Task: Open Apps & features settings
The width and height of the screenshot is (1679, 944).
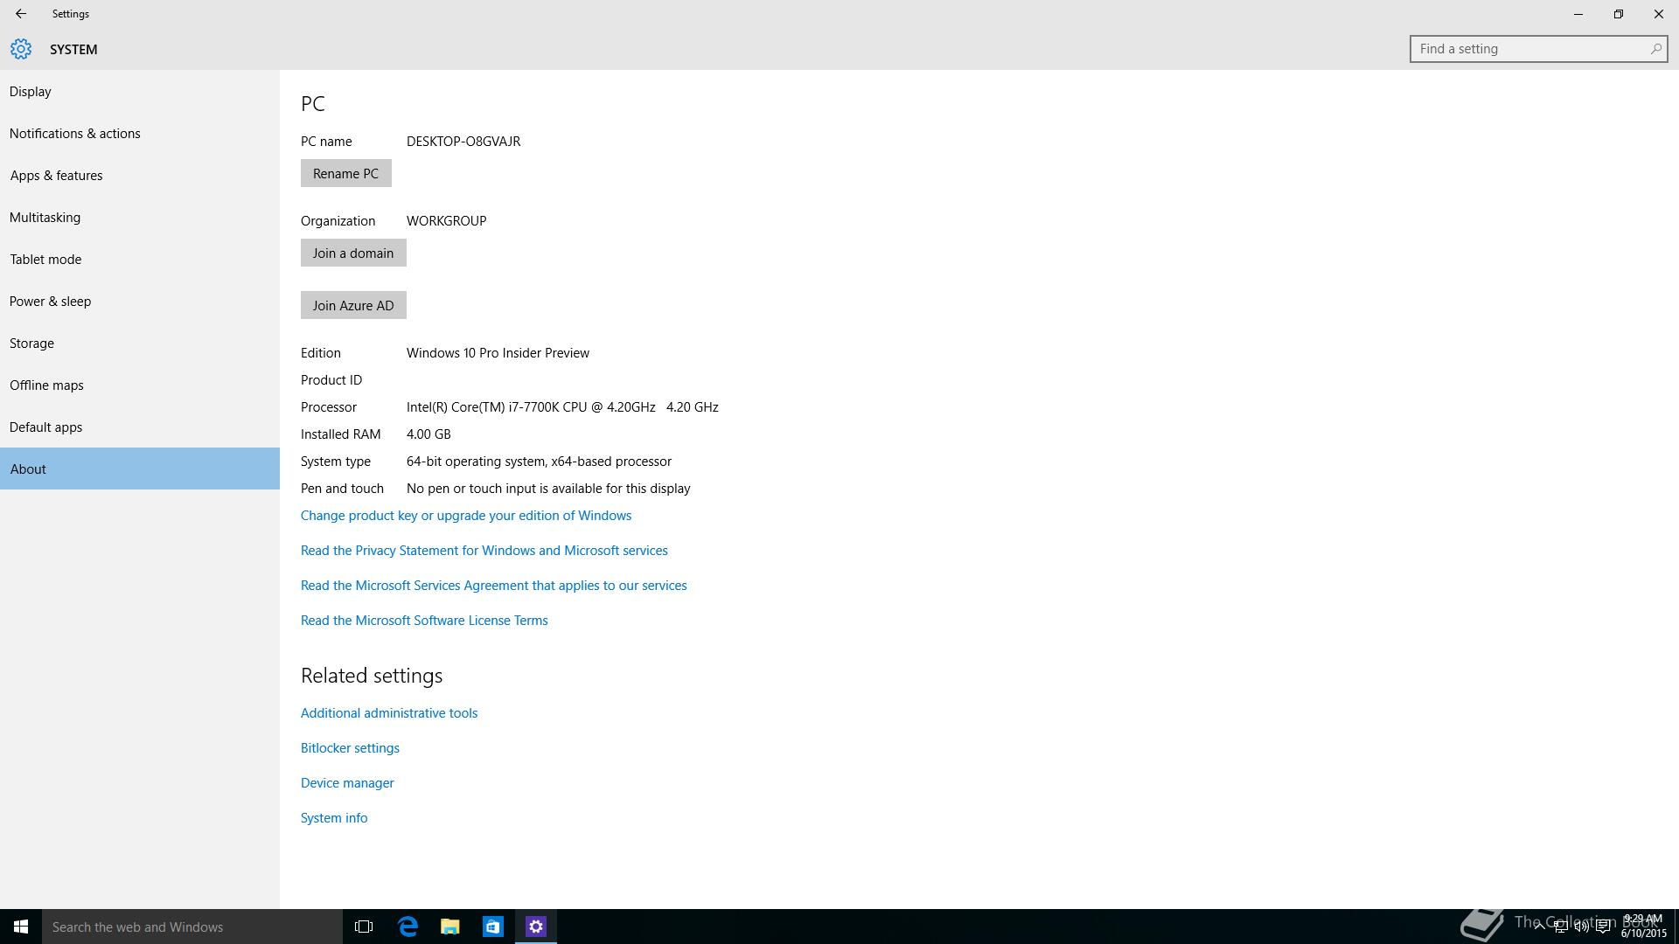Action: pos(140,176)
